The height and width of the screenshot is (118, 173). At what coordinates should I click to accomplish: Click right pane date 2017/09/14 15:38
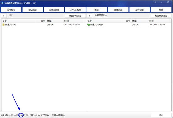click(157, 24)
